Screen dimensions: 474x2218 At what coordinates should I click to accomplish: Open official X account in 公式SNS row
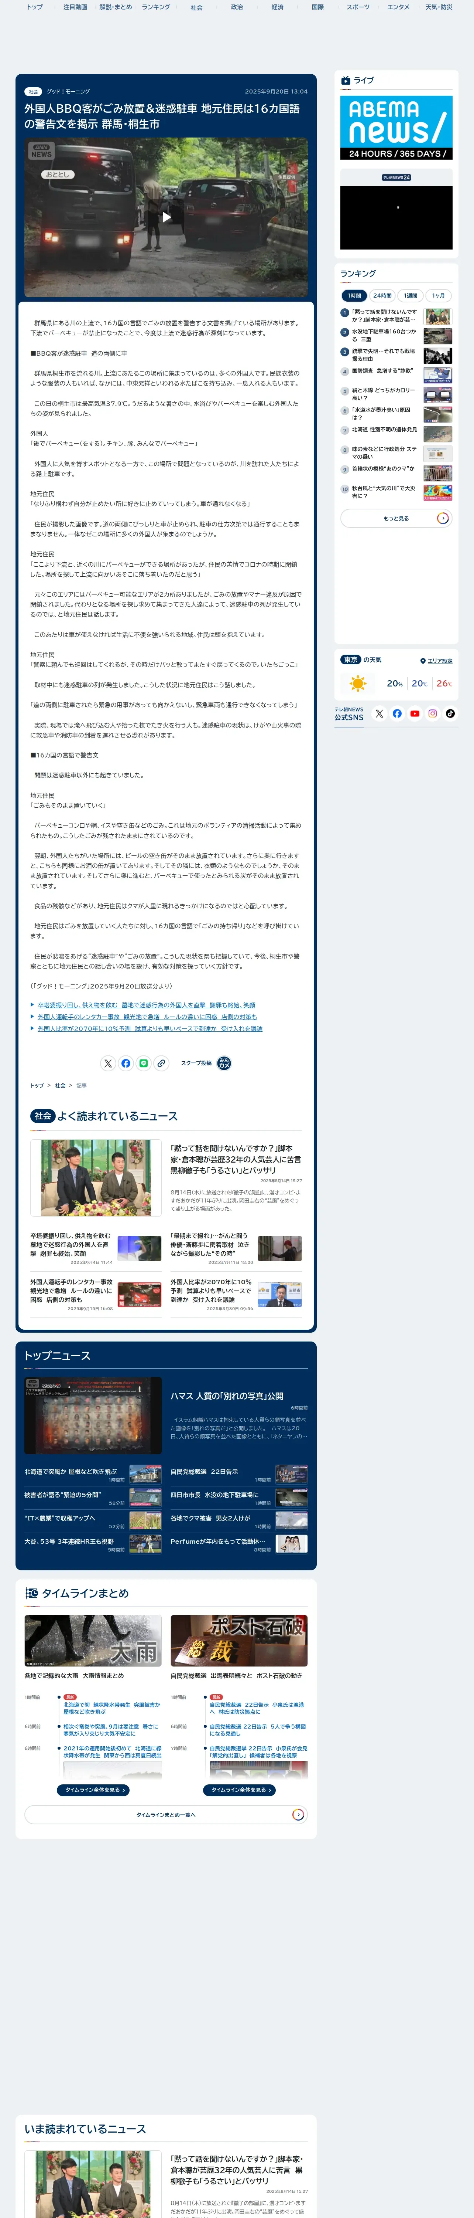pos(379,714)
